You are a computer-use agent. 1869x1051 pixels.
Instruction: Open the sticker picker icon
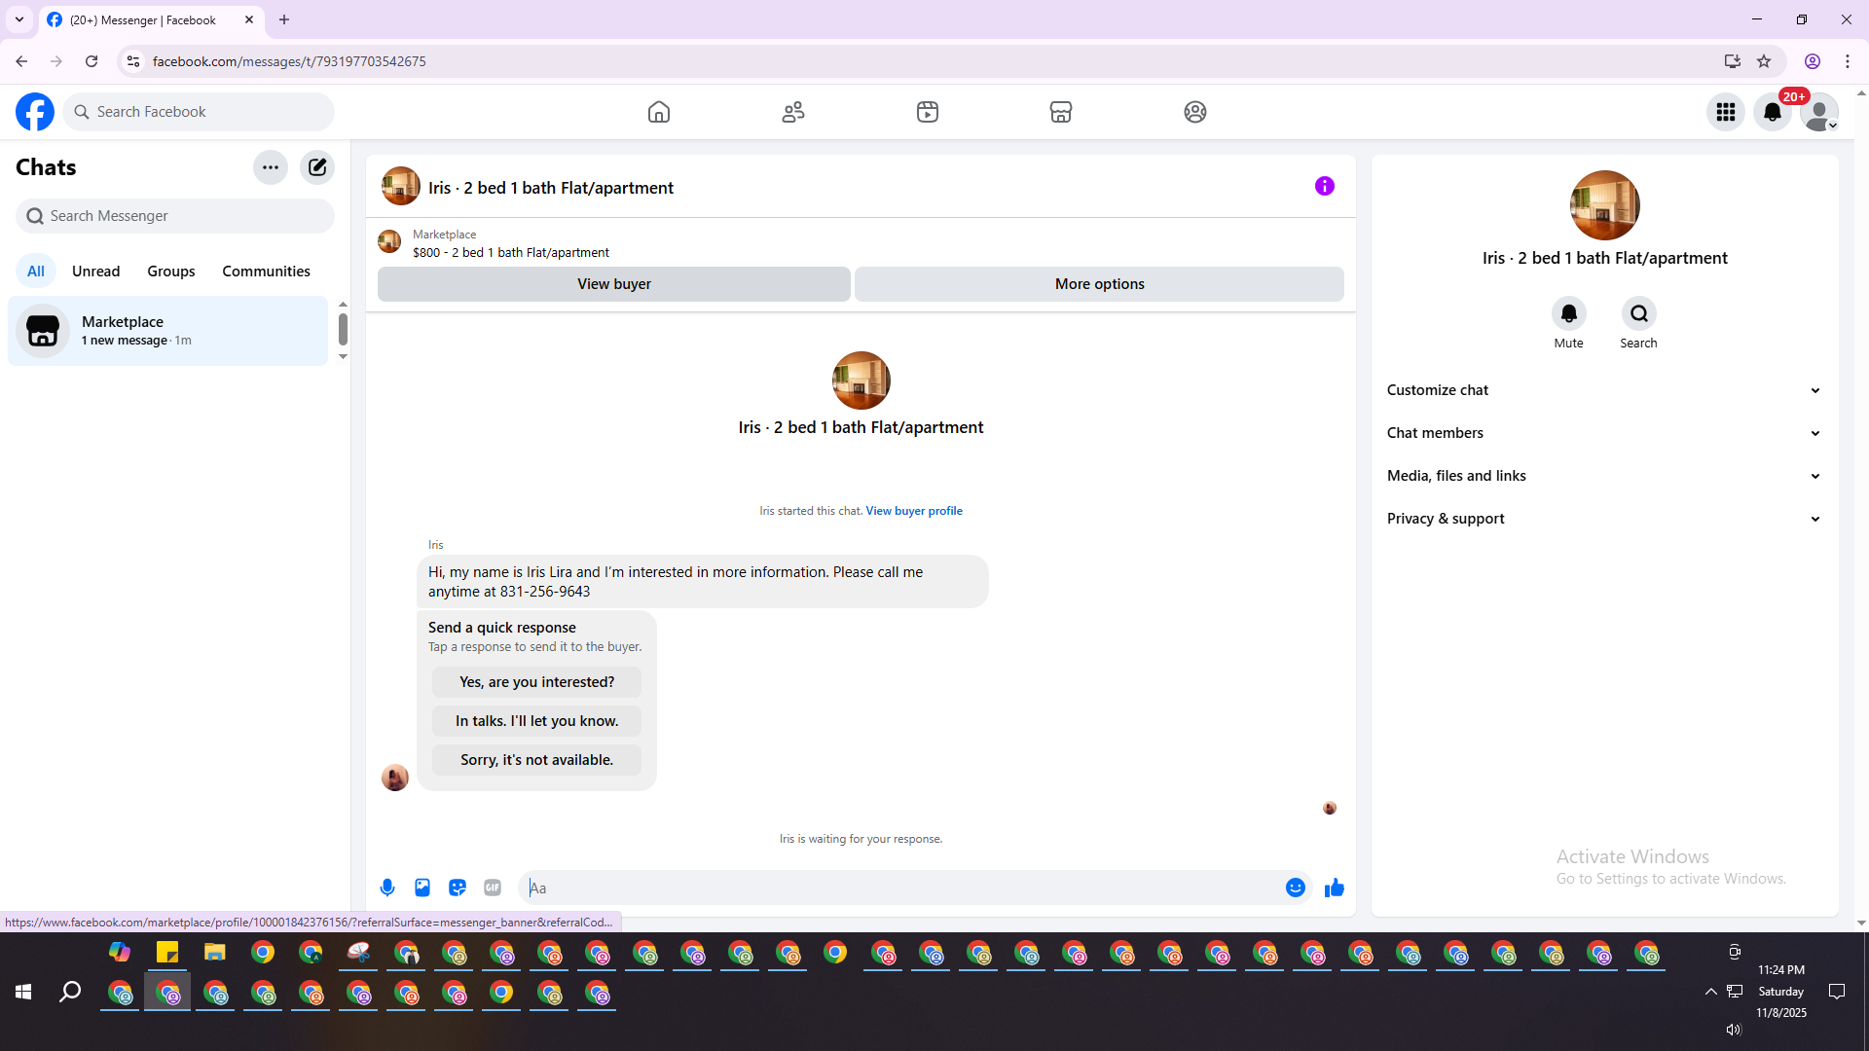click(458, 888)
